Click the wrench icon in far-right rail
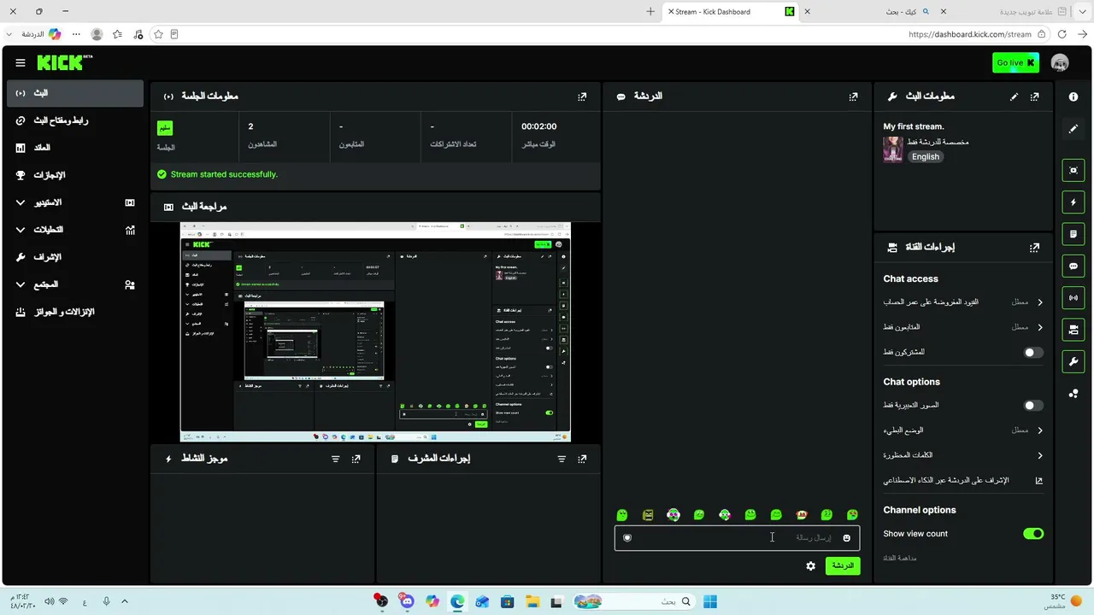 1073,361
